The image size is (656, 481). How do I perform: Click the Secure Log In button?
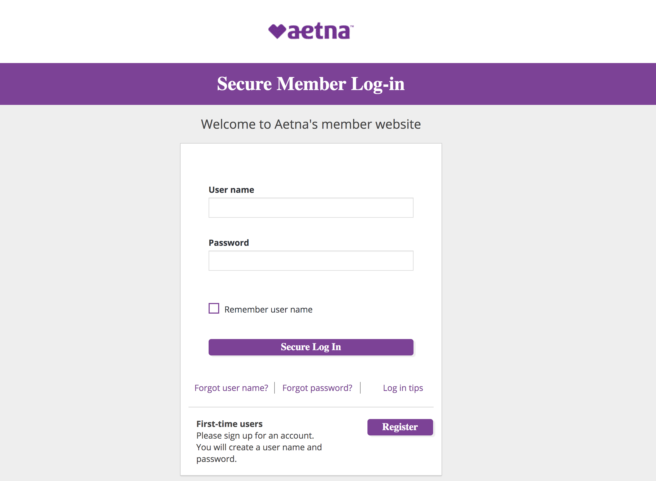(311, 347)
